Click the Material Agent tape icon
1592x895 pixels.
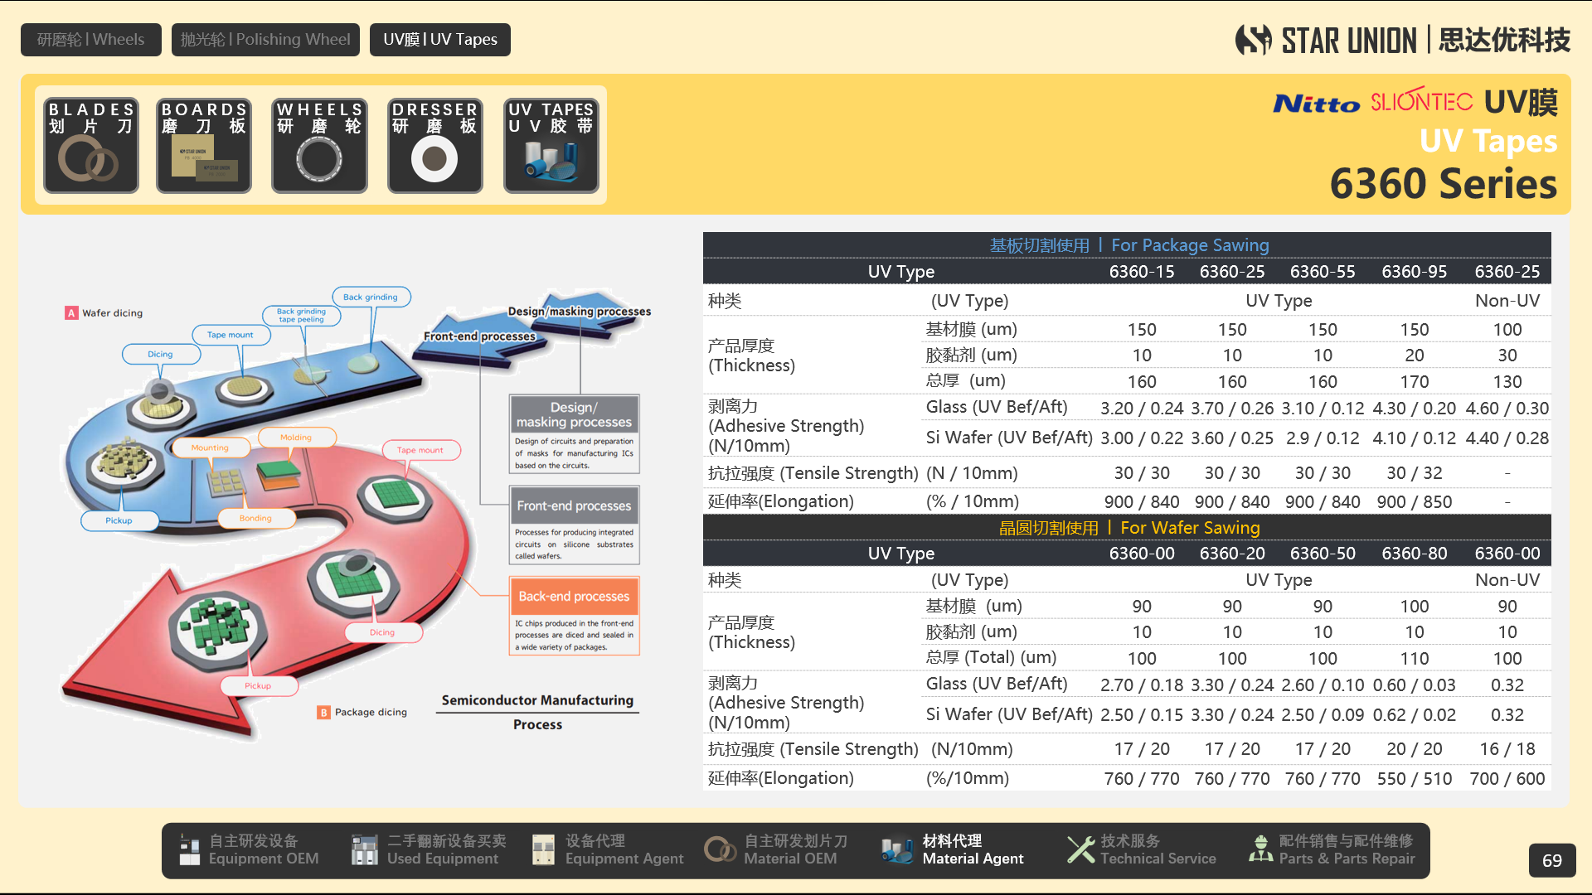click(897, 850)
